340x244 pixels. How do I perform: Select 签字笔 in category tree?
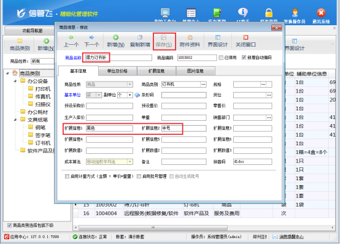[x=43, y=135]
